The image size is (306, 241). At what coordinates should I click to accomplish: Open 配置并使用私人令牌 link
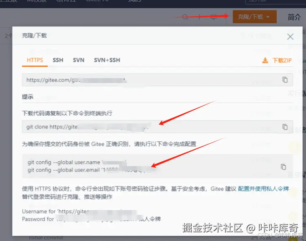(x=263, y=188)
